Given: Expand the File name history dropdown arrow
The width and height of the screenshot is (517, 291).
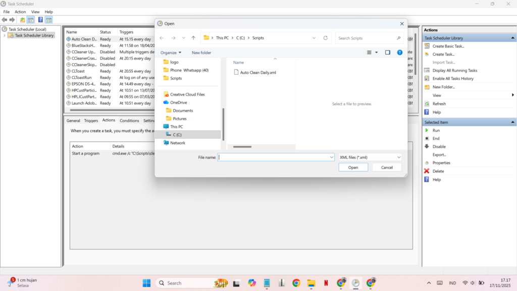Looking at the screenshot, I should tap(331, 158).
